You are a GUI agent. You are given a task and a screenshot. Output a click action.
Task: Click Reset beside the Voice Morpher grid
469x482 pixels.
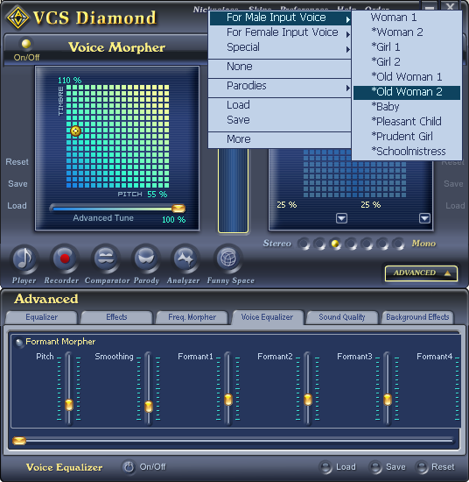pyautogui.click(x=17, y=162)
